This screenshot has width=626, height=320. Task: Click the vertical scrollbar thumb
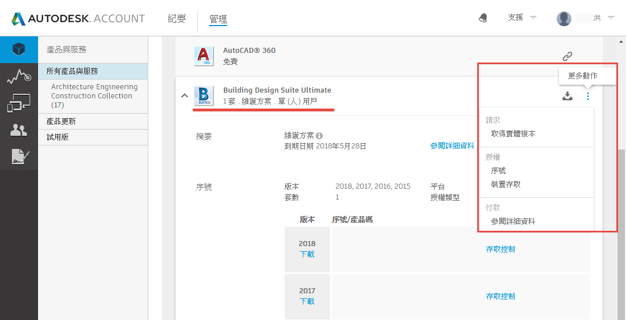[622, 235]
